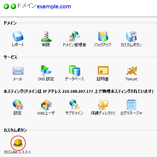Open the 証明書 certificate icon
Viewport: 157px width, 157px height.
[x=103, y=71]
